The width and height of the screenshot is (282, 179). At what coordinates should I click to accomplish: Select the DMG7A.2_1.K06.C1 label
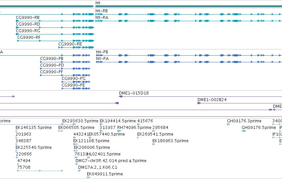98,167
